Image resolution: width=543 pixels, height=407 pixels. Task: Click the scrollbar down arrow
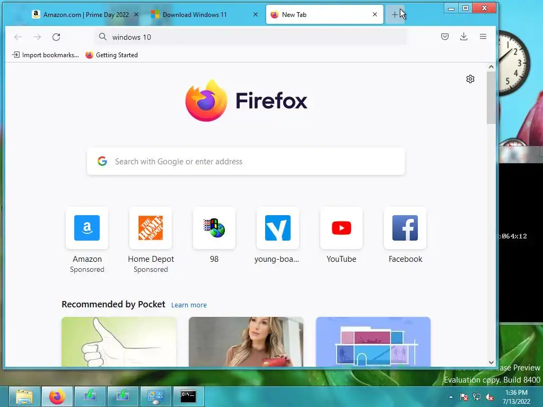pos(491,362)
